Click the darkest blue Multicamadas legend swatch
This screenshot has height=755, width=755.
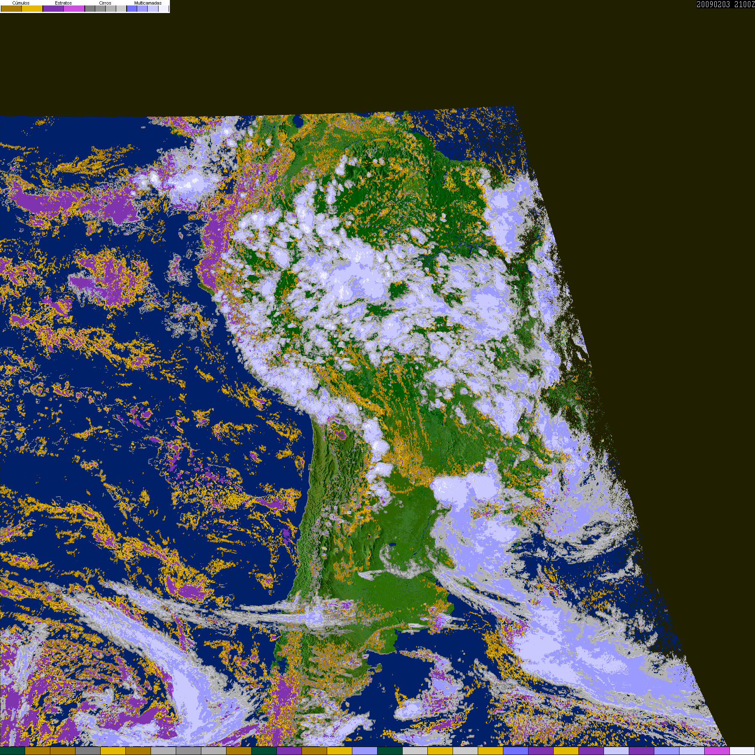pos(132,8)
